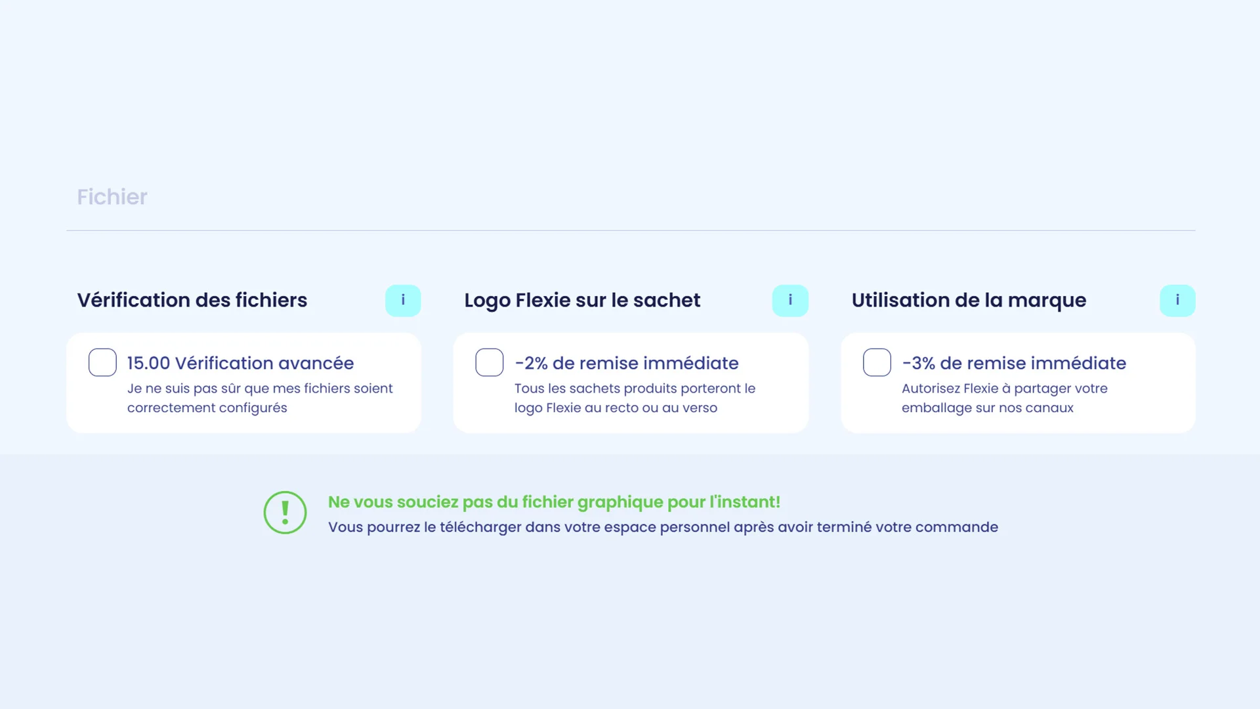
Task: Click the Utilisation de la marque title
Action: 969,300
